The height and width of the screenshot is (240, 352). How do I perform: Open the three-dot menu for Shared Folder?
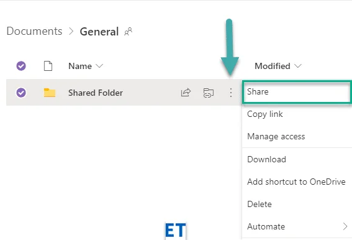tap(231, 93)
